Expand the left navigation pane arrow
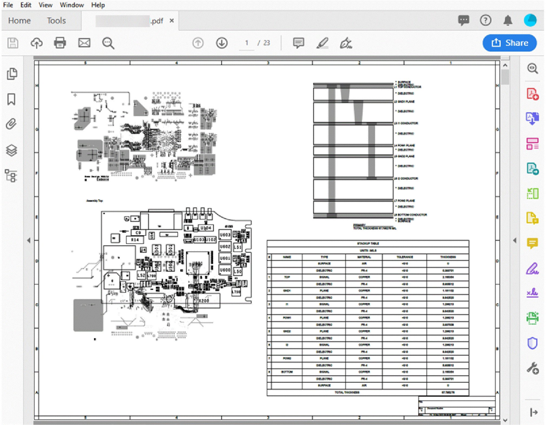The height and width of the screenshot is (425, 548). (29, 240)
